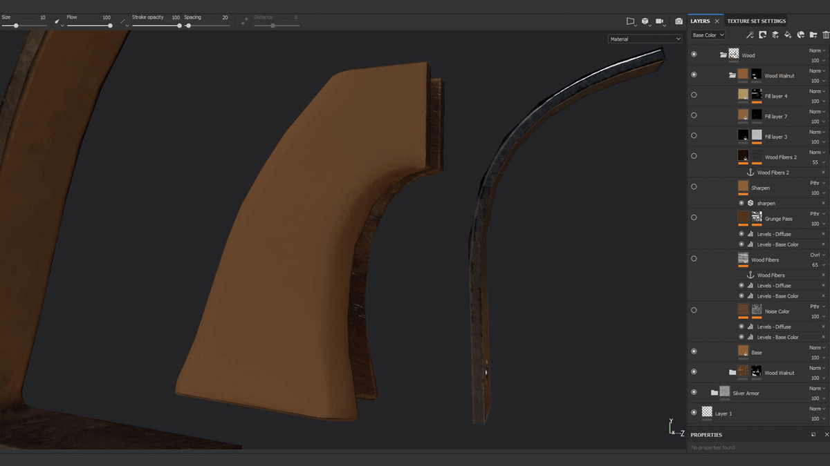
Task: Click the add effect magic wand icon
Action: [x=749, y=35]
